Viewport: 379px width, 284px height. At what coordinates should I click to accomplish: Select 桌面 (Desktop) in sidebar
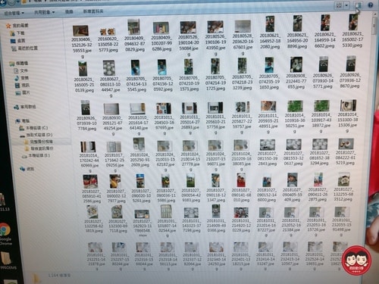17,41
